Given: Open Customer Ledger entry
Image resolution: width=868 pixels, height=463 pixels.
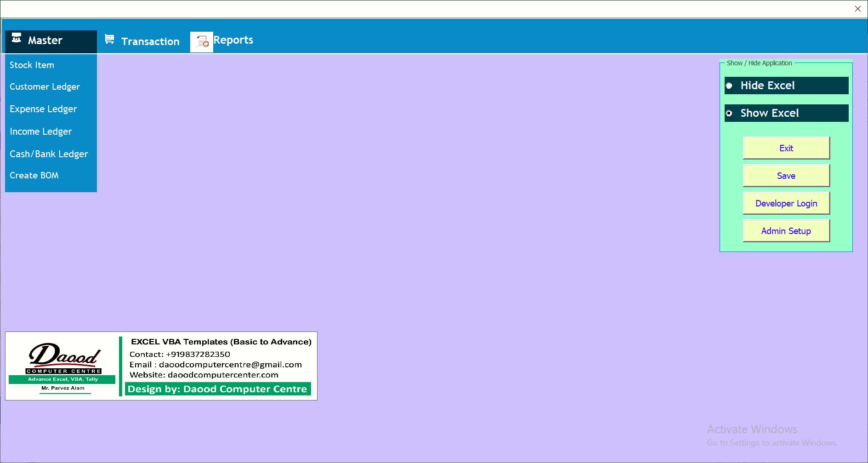Looking at the screenshot, I should [x=45, y=87].
